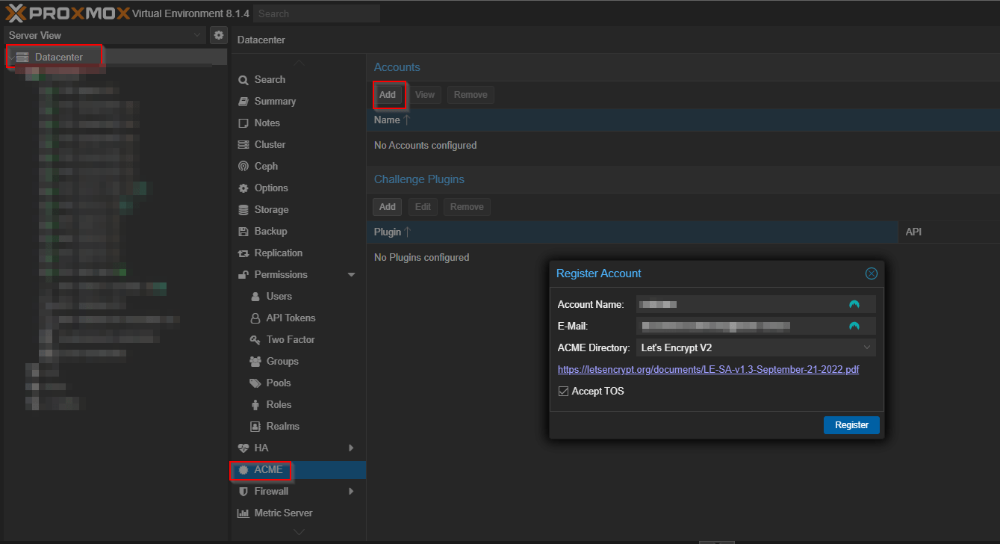Click the Cluster server icon
Viewport: 1000px width, 544px height.
point(243,144)
